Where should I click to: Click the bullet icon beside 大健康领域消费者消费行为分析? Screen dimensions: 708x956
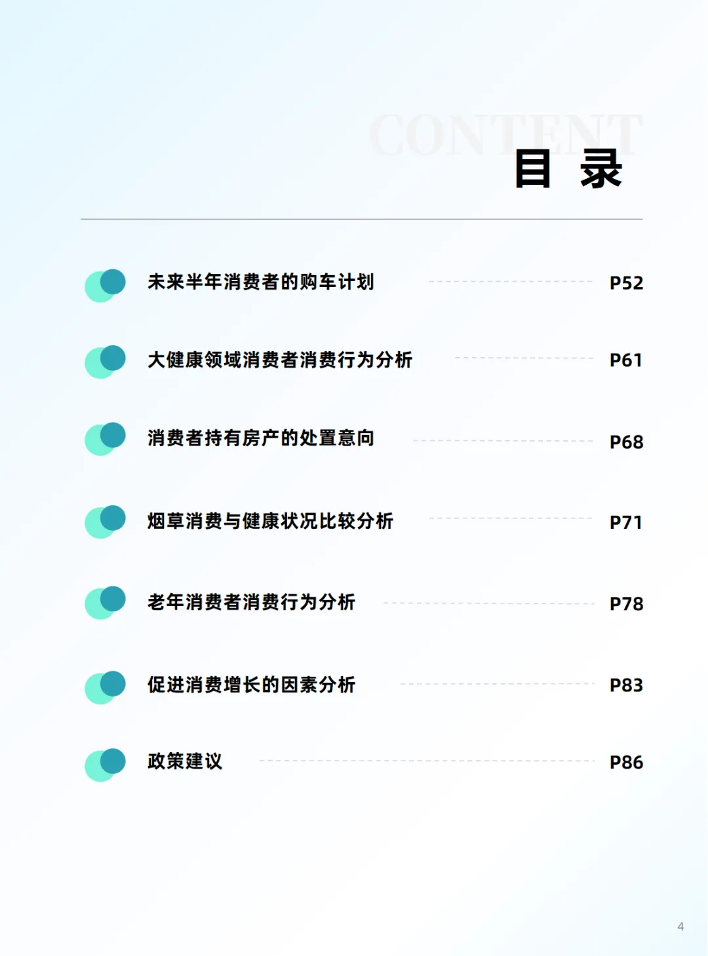pyautogui.click(x=105, y=361)
